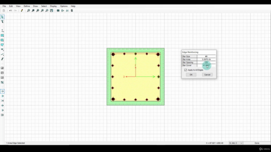Click the New file icon in toolbar

point(4,11)
